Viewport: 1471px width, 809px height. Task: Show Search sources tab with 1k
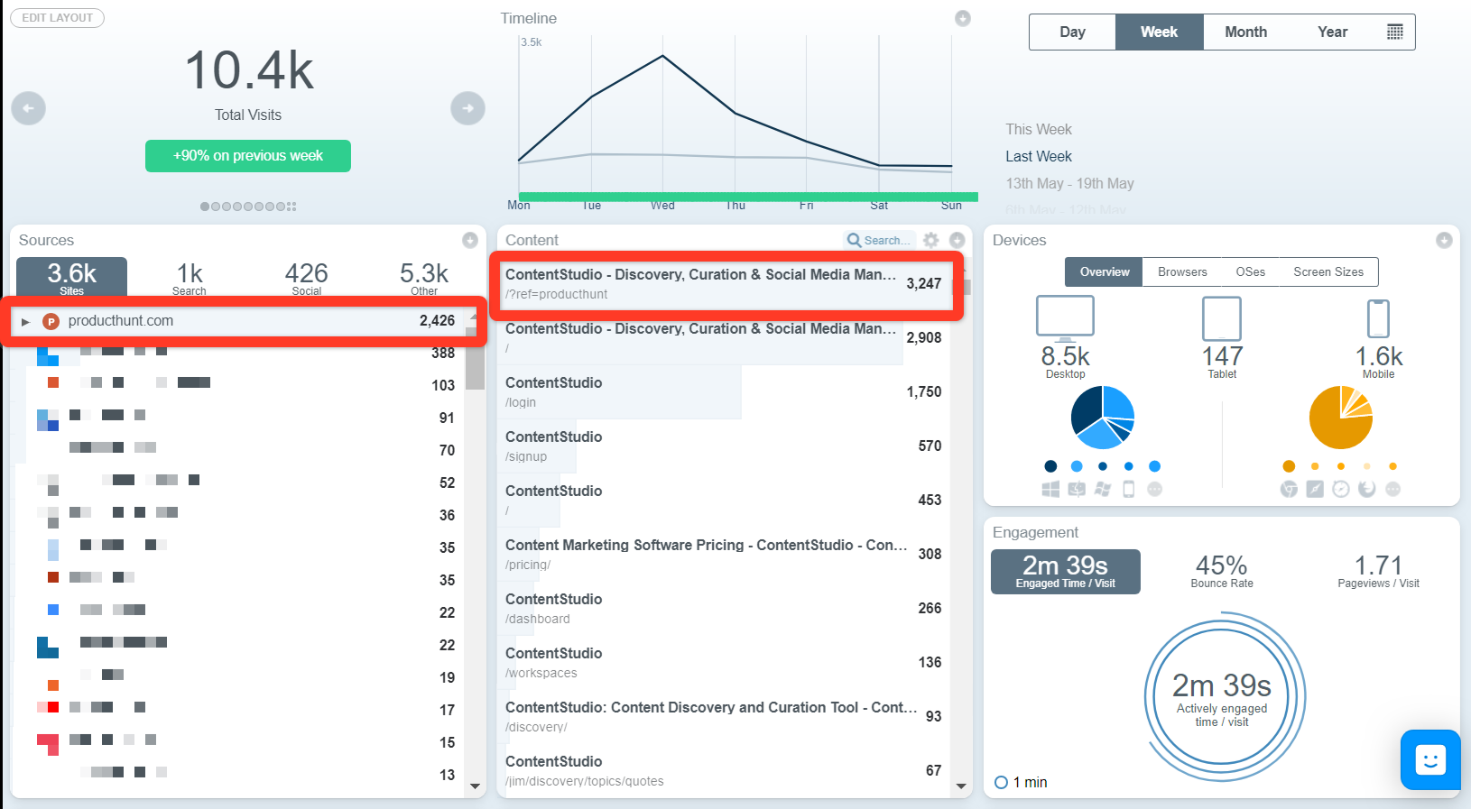[190, 278]
